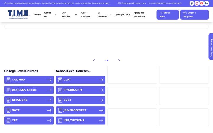This screenshot has width=213, height=133.
Task: Click the College Level Courses heading
Action: coord(21,71)
